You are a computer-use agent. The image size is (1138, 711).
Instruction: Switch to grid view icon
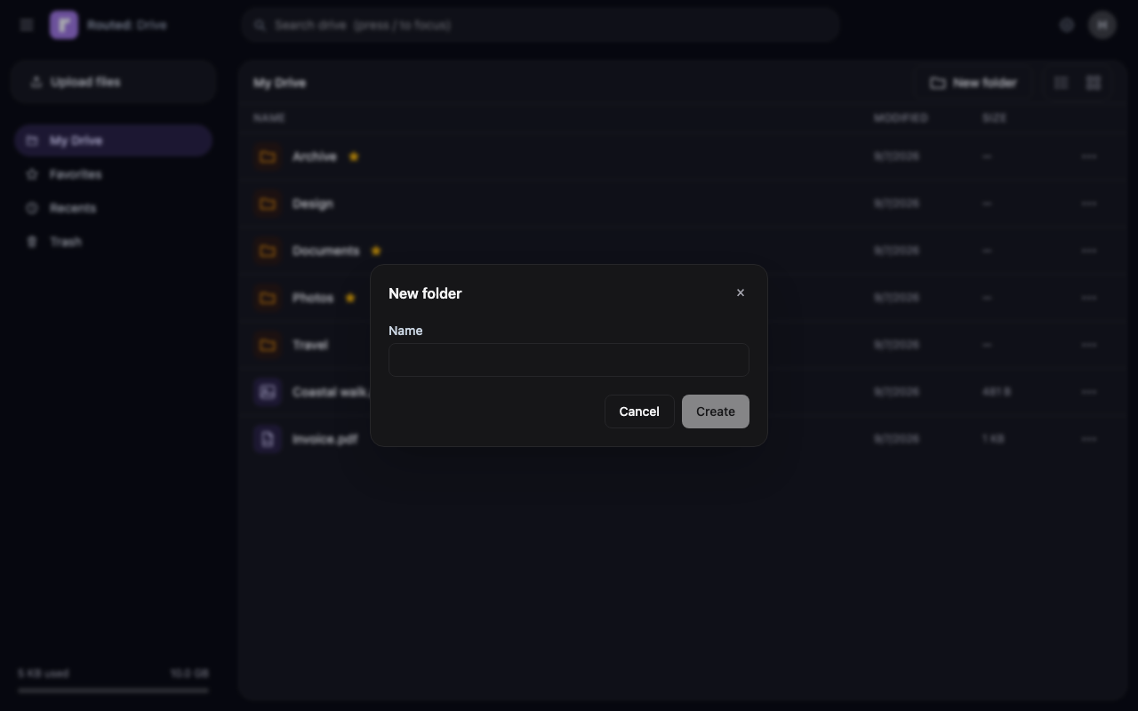tap(1094, 83)
